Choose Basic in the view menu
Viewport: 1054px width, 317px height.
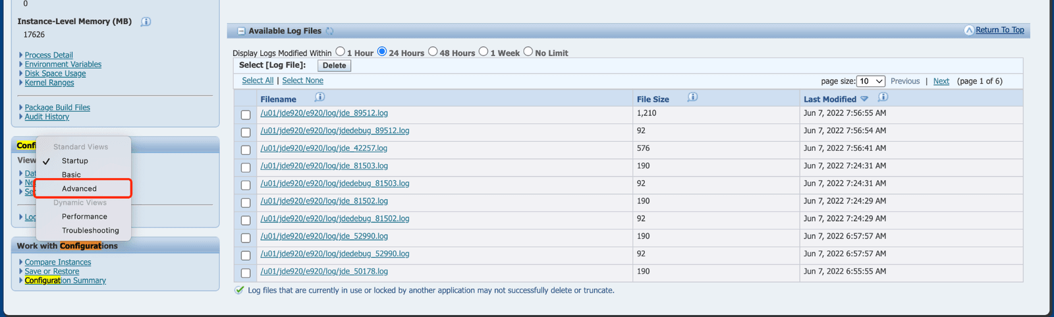coord(71,175)
